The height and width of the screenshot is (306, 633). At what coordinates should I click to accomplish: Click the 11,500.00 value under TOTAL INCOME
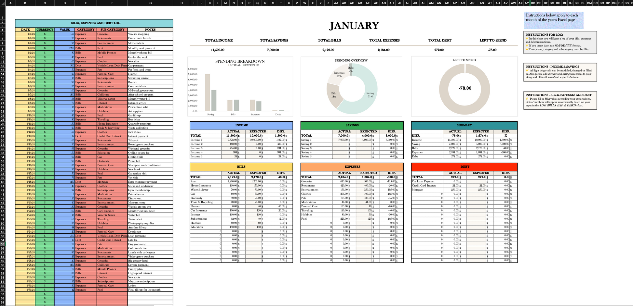coord(218,50)
